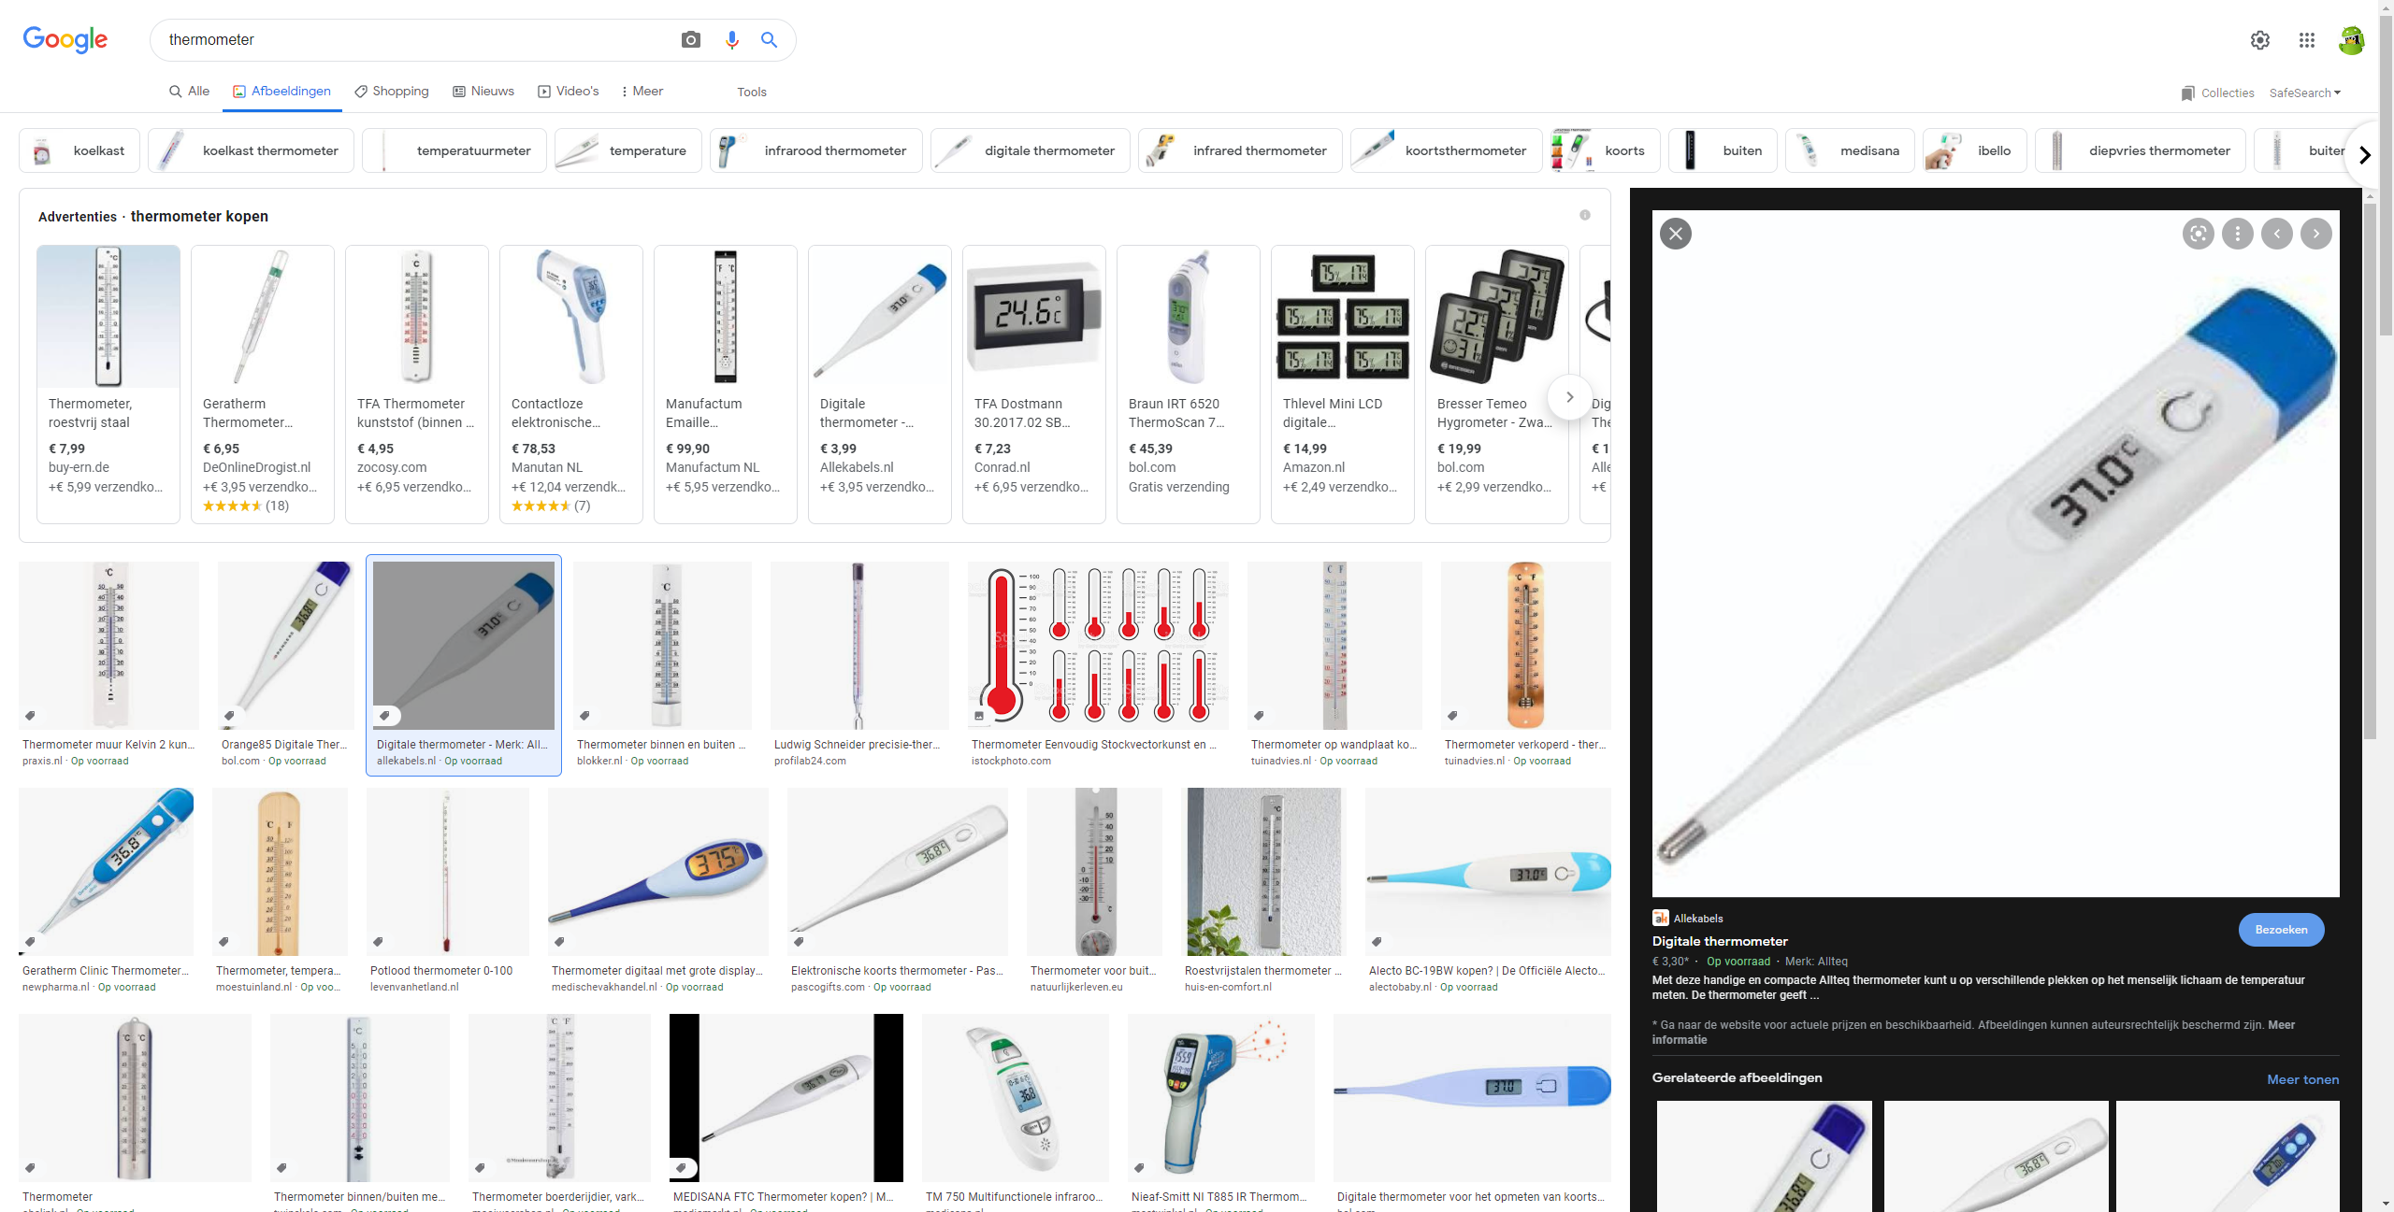Show more ads with carousel arrow

coord(1569,397)
